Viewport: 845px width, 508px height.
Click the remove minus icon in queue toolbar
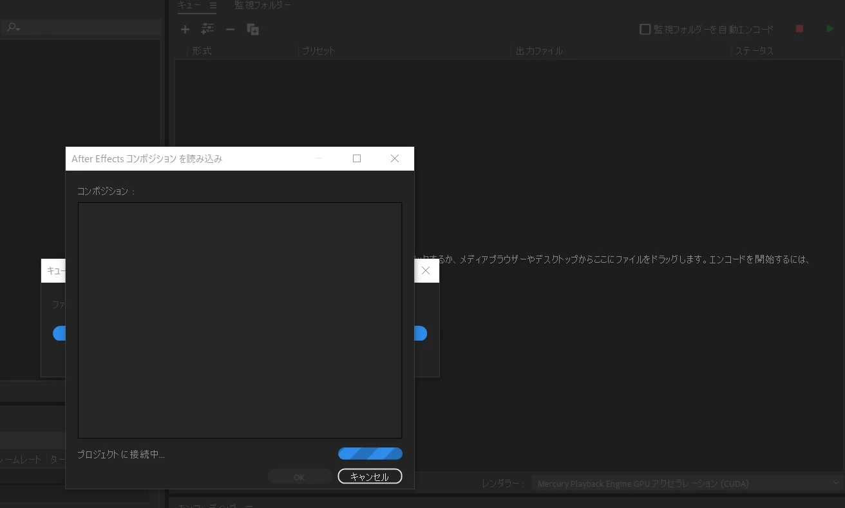(230, 29)
